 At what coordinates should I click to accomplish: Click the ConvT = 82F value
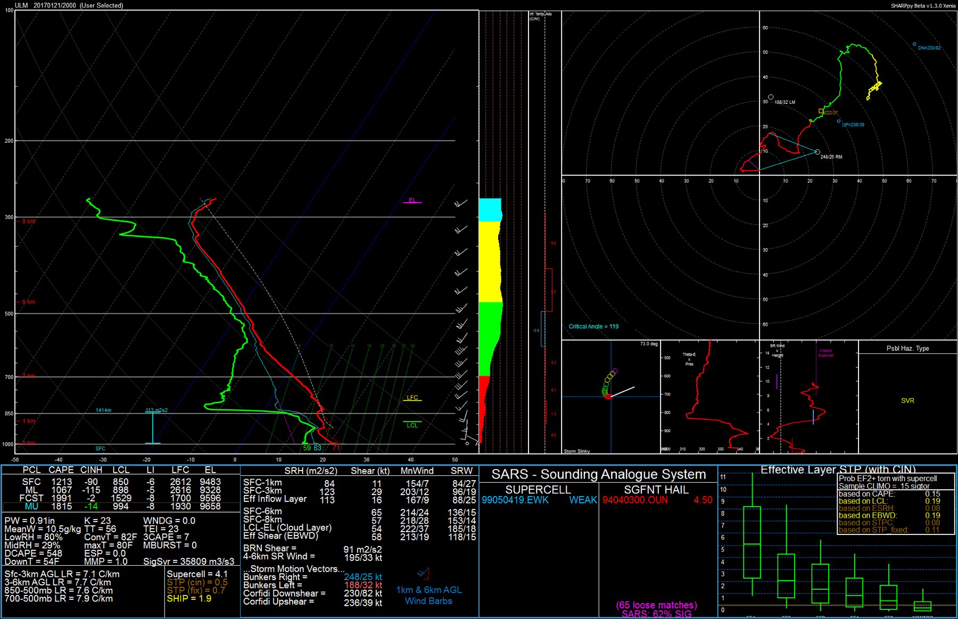tap(111, 537)
